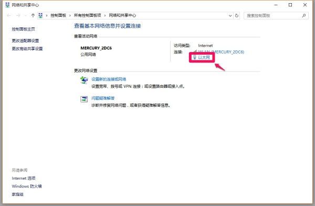Open WLAN (MERCURY_2DC6) connection link
The width and height of the screenshot is (315, 206).
point(221,52)
